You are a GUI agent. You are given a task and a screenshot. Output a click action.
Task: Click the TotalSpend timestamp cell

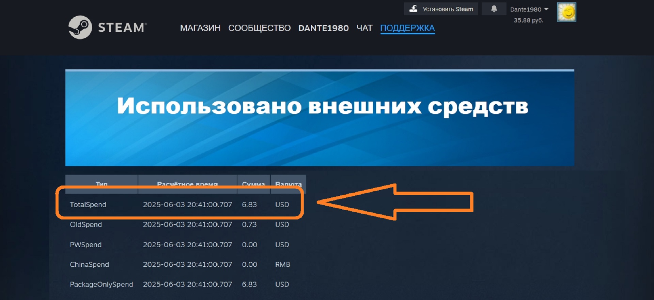point(187,205)
